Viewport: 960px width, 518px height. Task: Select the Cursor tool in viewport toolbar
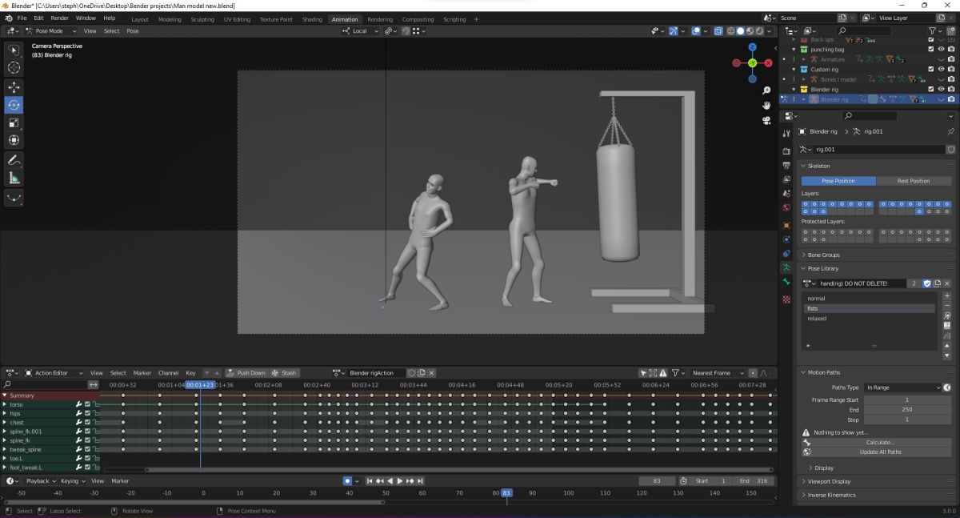click(14, 68)
